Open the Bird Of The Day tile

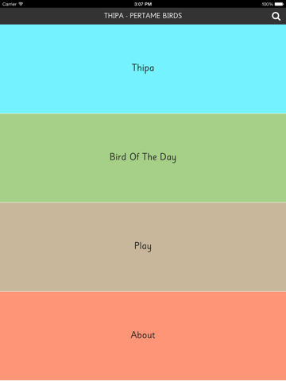click(x=143, y=158)
